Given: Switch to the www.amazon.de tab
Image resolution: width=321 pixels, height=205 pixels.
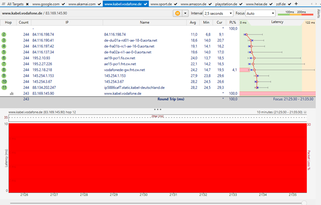Looking at the screenshot, I should click(x=194, y=4).
